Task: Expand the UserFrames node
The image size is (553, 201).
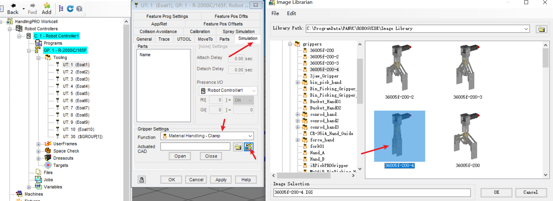Action: (x=38, y=144)
